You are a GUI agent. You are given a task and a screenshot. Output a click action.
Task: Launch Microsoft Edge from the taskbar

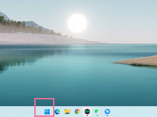point(57,112)
